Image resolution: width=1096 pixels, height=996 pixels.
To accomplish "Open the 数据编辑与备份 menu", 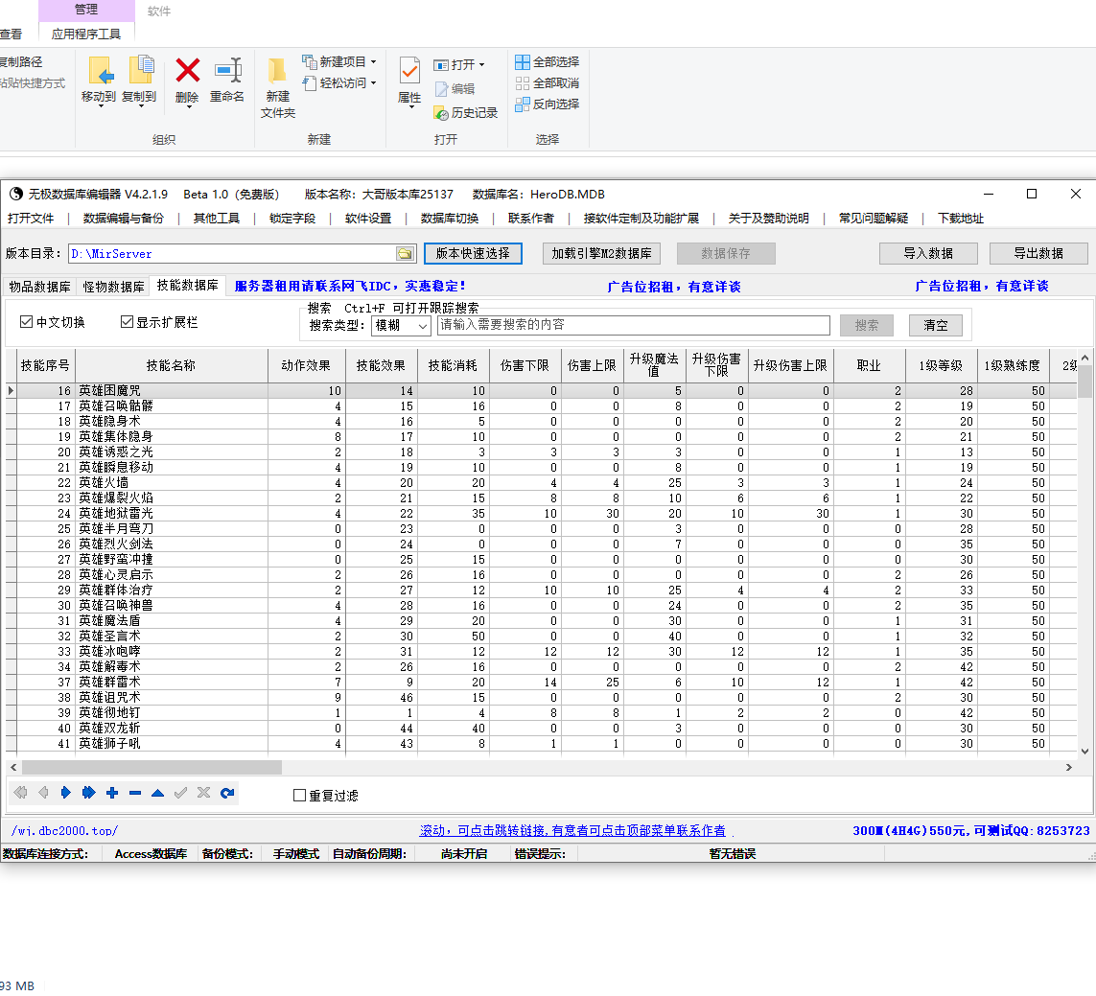I will pyautogui.click(x=123, y=219).
